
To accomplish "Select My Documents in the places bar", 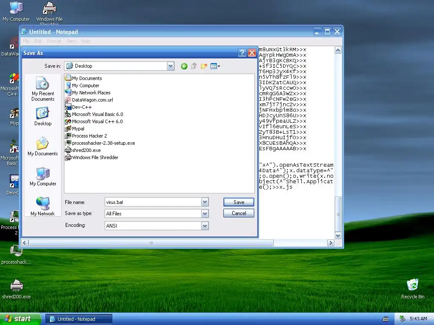I will pyautogui.click(x=43, y=146).
